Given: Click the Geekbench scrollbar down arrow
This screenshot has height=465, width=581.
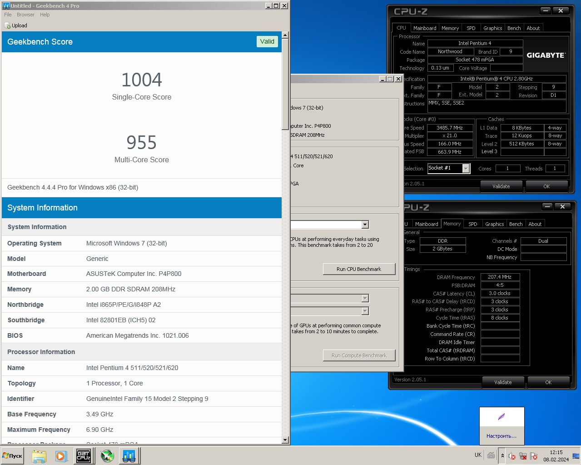Looking at the screenshot, I should 285,440.
